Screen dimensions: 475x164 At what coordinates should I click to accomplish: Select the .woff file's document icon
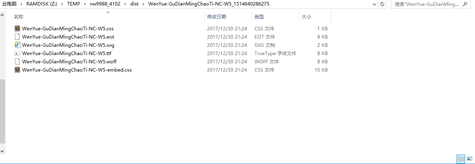[17, 61]
